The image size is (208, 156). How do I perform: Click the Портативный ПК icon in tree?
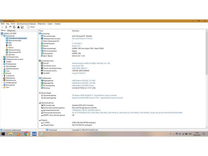(x=7, y=52)
